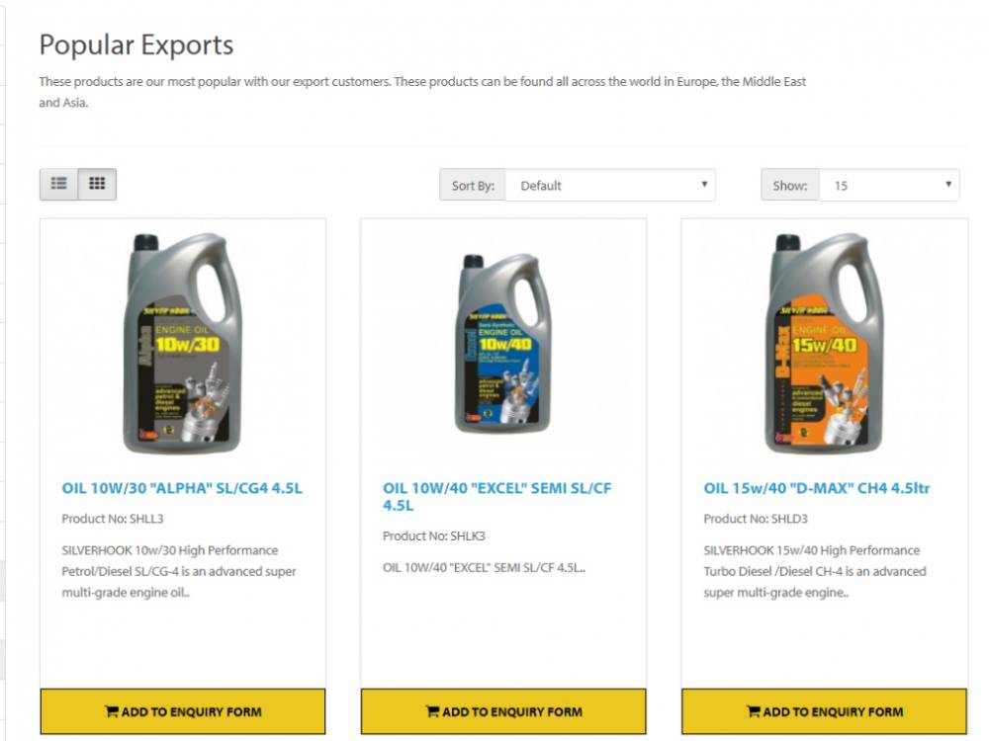Click cart icon on D-Max enquiry button

pyautogui.click(x=753, y=711)
